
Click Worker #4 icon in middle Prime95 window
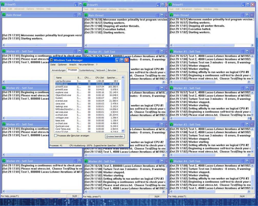pos(86,161)
